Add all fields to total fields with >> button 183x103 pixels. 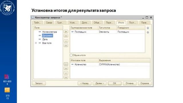(x=66, y=68)
